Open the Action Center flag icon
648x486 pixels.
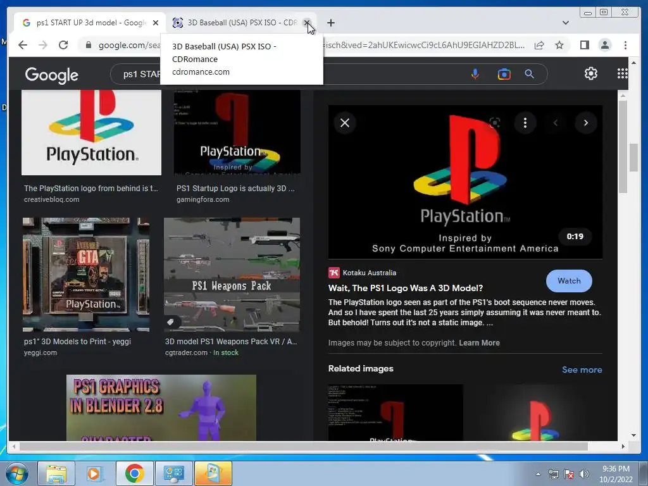click(x=569, y=474)
